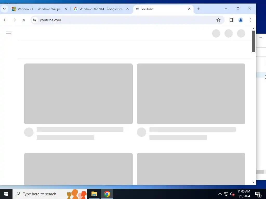Close the Windows 11 Wallpaper tab
Viewport: 266px width, 199px height.
coord(66,9)
